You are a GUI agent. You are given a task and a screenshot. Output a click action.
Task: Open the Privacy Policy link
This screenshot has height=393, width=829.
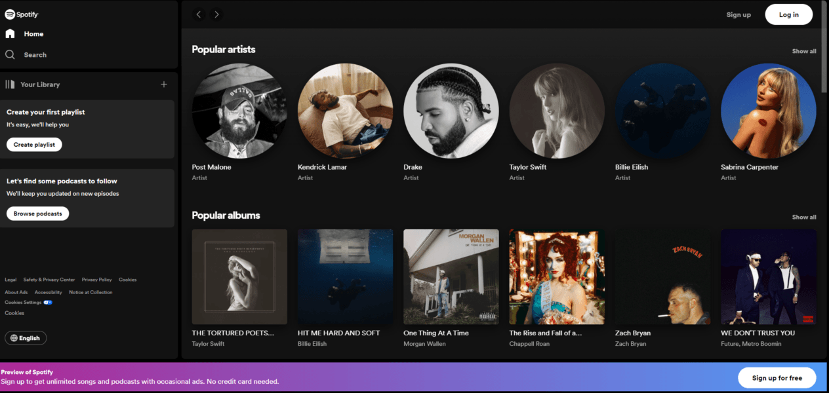pyautogui.click(x=96, y=279)
